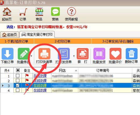Click the 下载订单 download arrow icon
This screenshot has height=115, width=140.
pyautogui.click(x=8, y=53)
